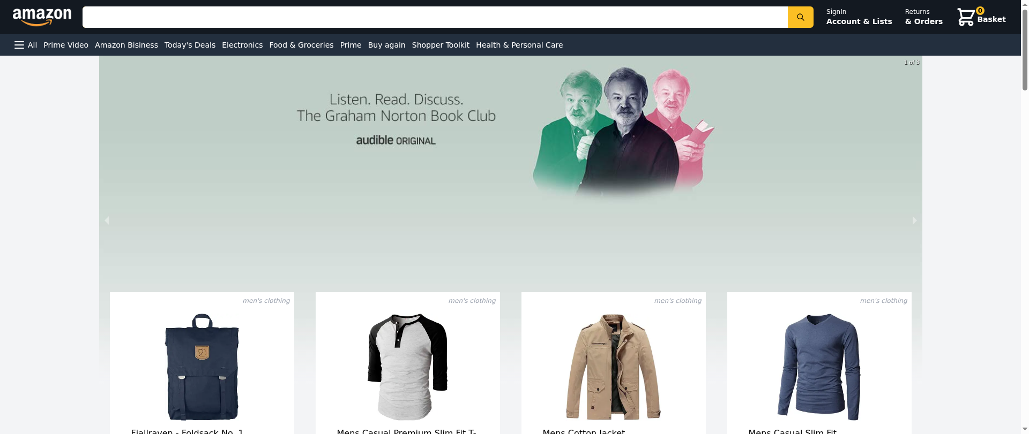The height and width of the screenshot is (434, 1029).
Task: Open Food & Groceries section
Action: [301, 45]
